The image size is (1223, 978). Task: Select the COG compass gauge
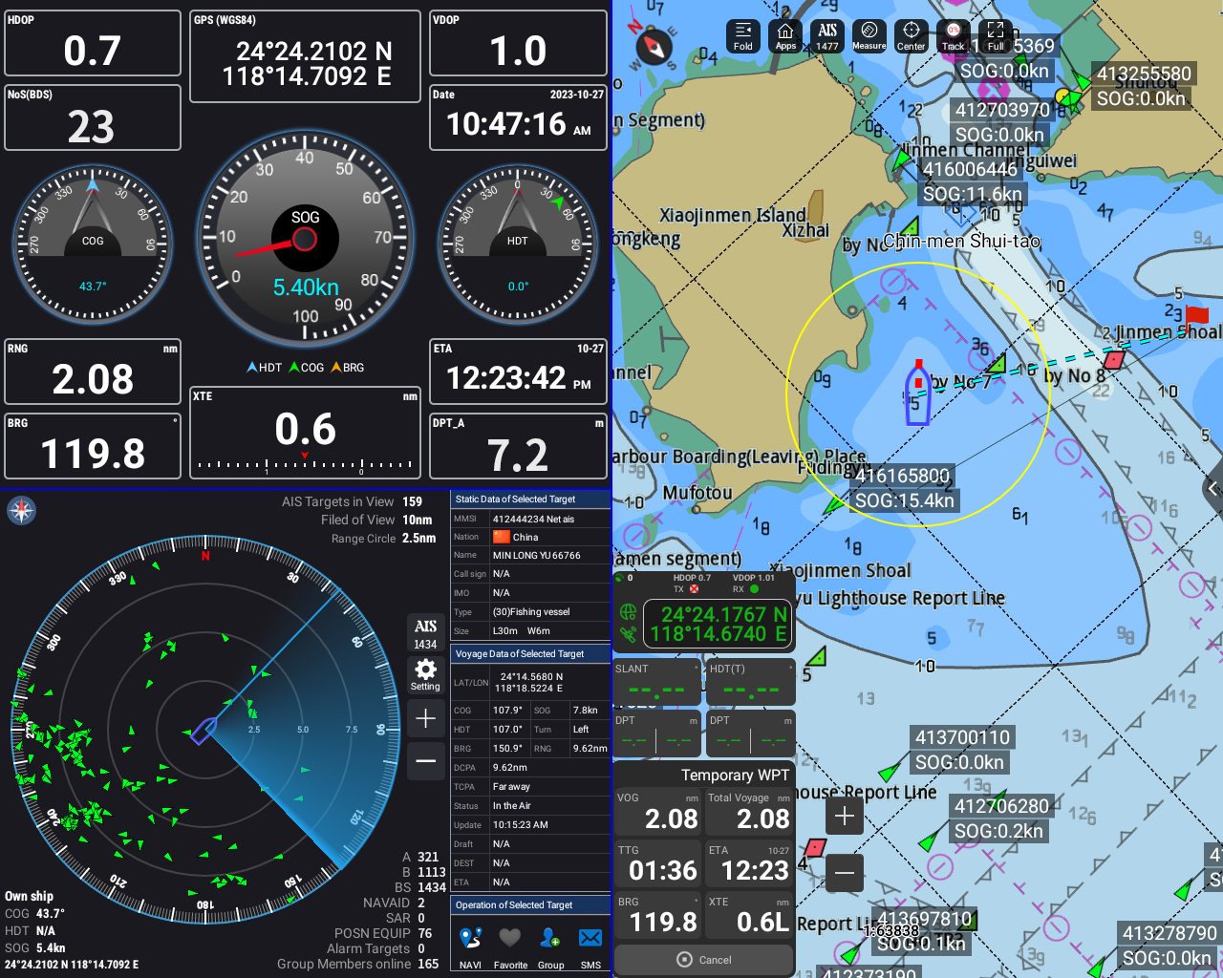pyautogui.click(x=93, y=244)
